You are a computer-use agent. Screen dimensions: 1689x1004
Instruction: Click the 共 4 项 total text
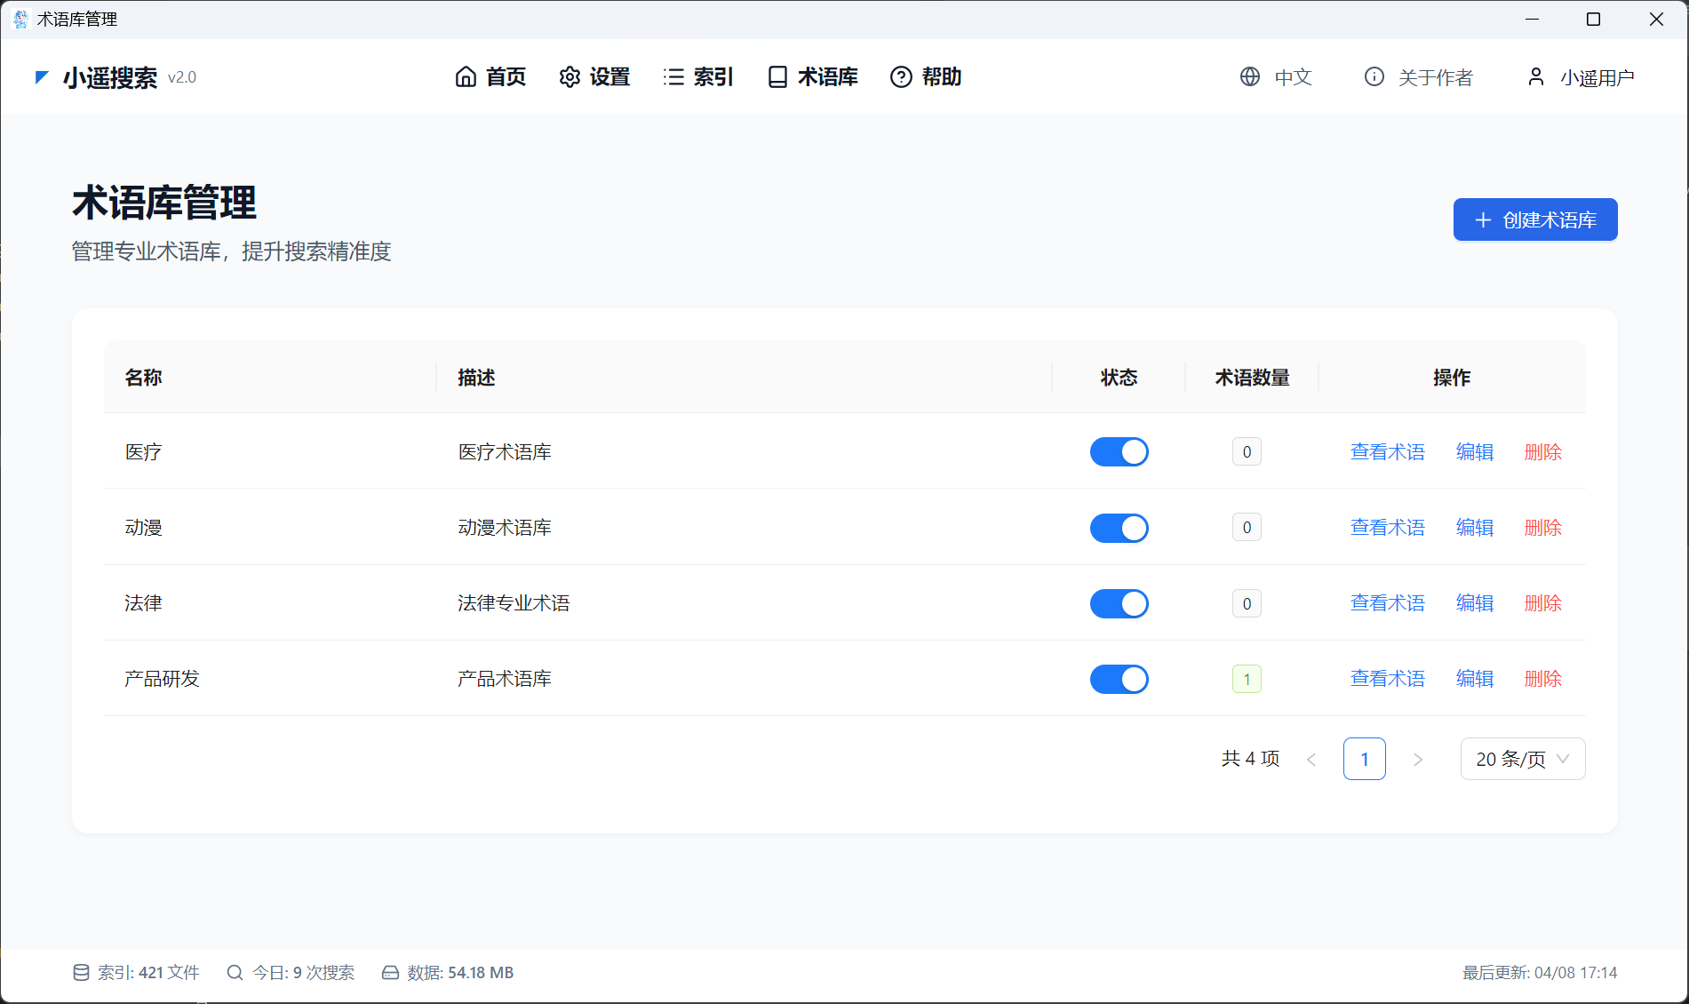pyautogui.click(x=1250, y=759)
